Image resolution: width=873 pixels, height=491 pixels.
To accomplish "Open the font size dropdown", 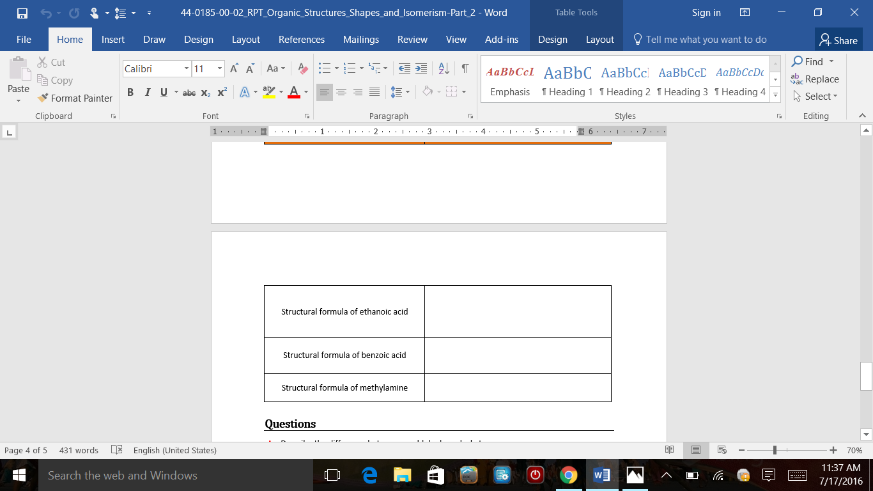I will coord(220,68).
